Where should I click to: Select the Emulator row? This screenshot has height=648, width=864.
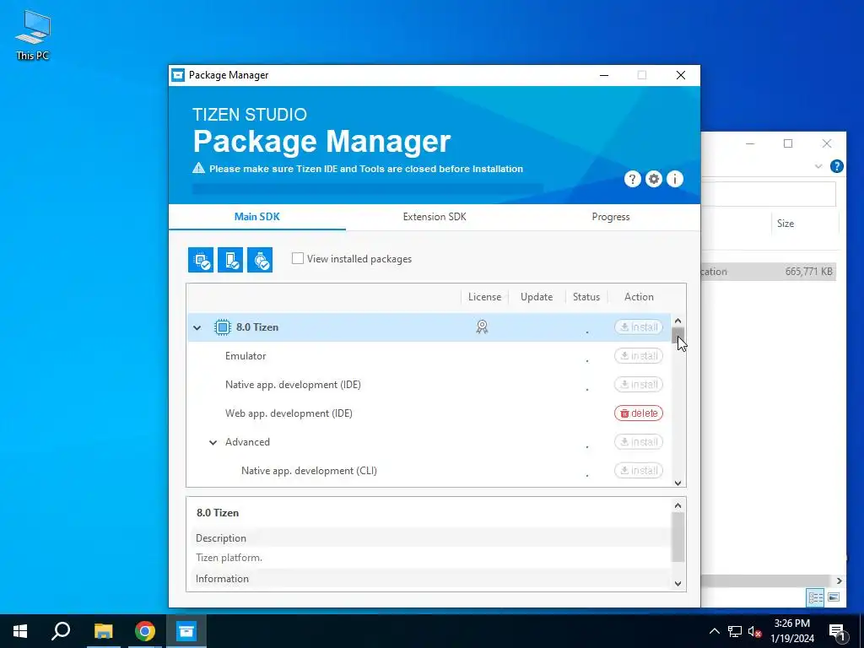click(429, 356)
